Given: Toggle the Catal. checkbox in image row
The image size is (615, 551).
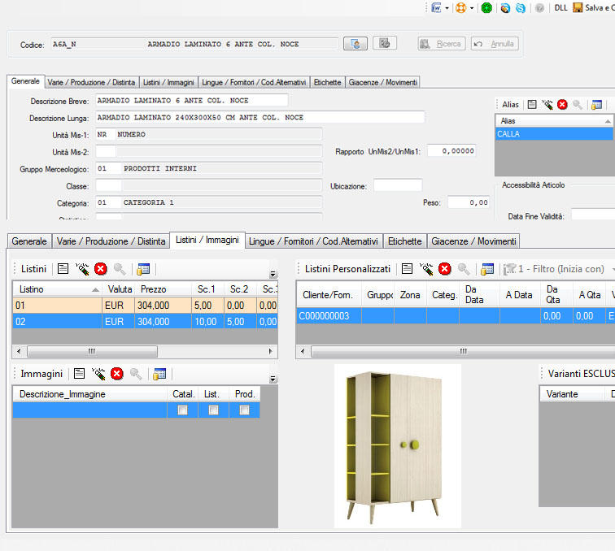Looking at the screenshot, I should pyautogui.click(x=182, y=410).
